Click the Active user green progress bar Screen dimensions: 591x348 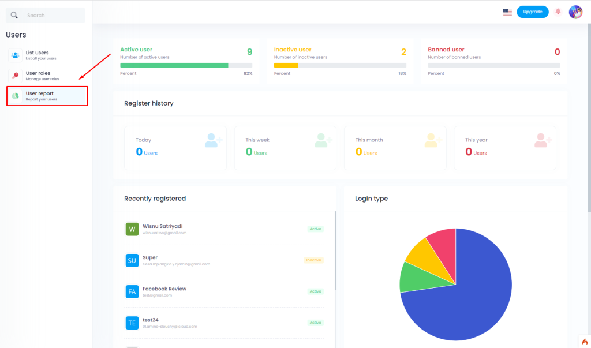click(174, 65)
